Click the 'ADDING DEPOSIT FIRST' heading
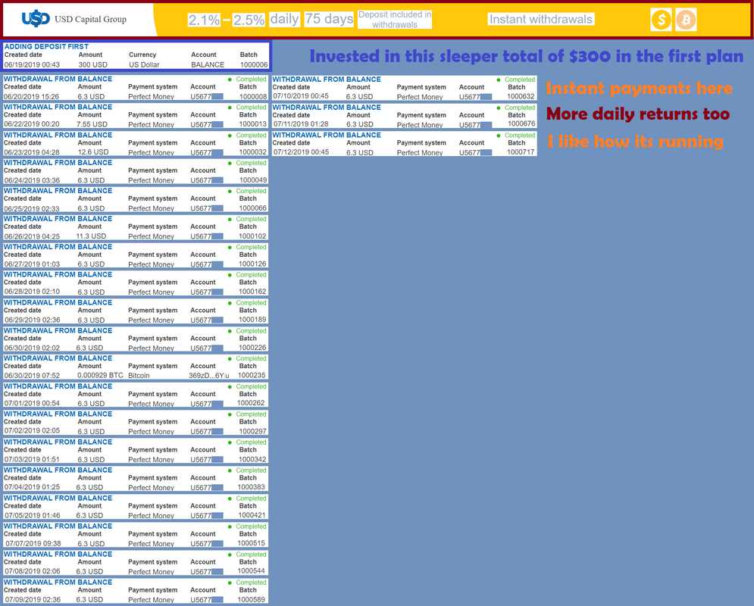754x606 pixels. point(46,47)
